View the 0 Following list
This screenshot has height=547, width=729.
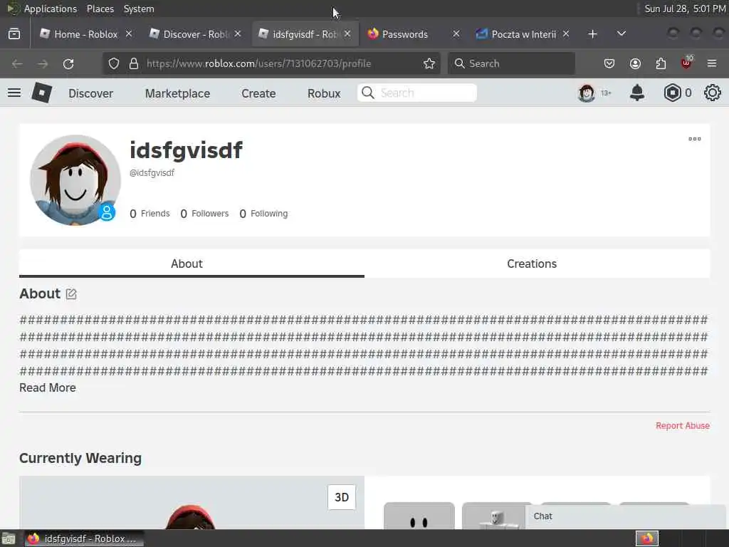pos(263,214)
